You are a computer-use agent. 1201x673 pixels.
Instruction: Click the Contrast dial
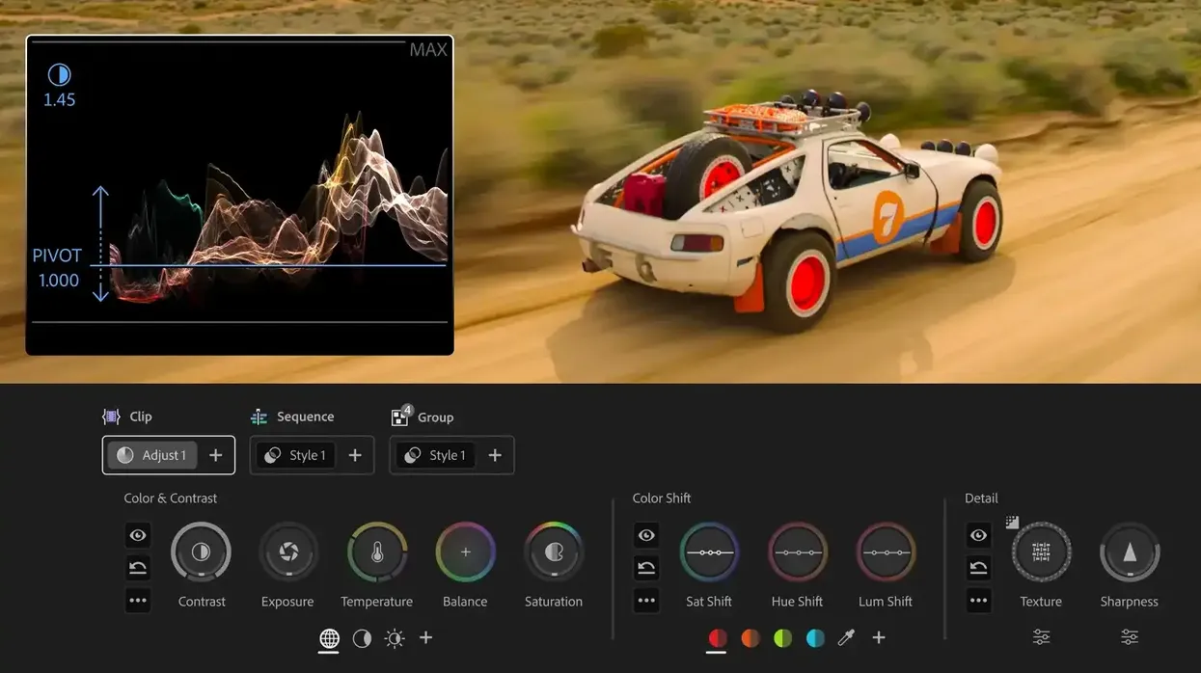[x=201, y=552]
